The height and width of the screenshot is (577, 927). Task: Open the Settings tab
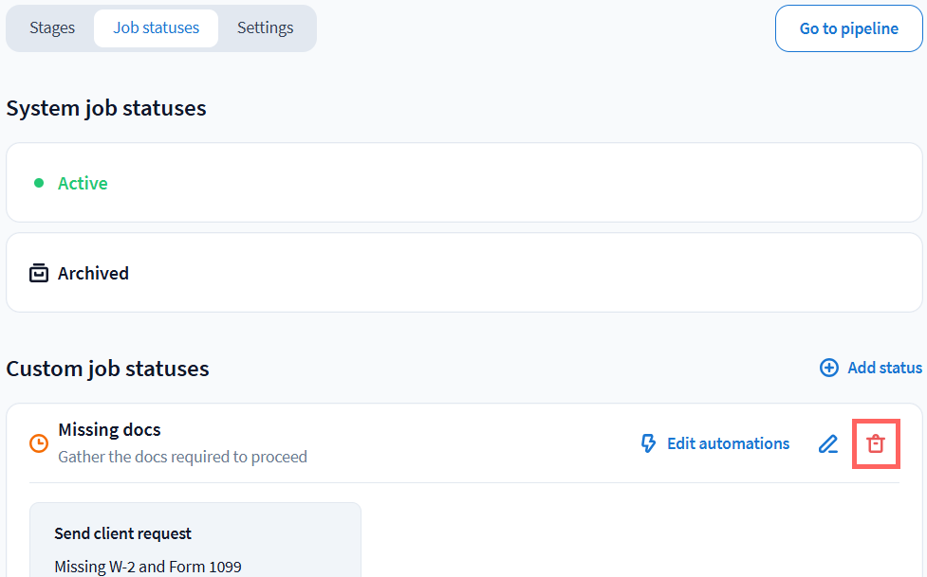(265, 28)
